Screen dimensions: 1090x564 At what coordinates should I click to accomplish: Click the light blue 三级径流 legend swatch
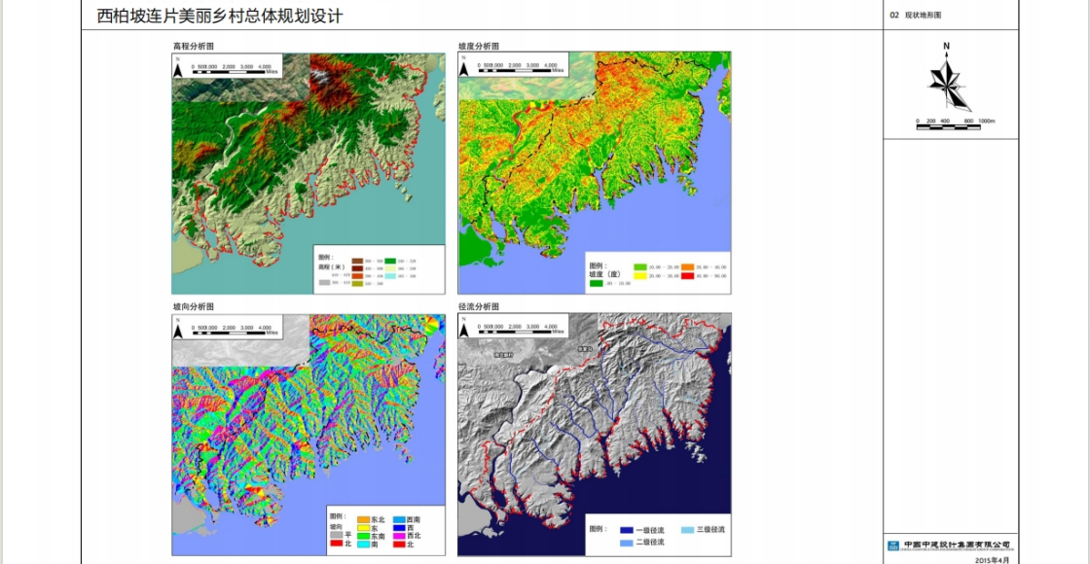pyautogui.click(x=689, y=530)
